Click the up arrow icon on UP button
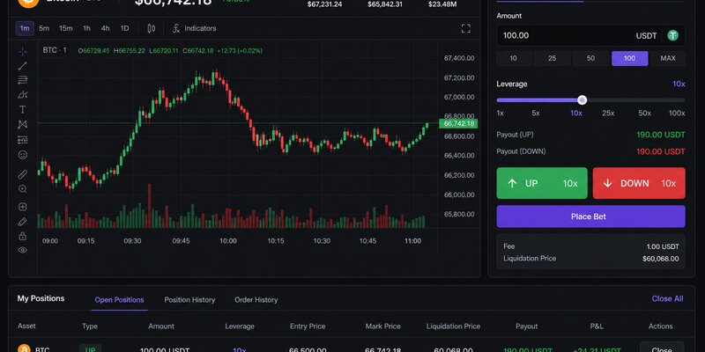The height and width of the screenshot is (352, 705). coord(512,183)
